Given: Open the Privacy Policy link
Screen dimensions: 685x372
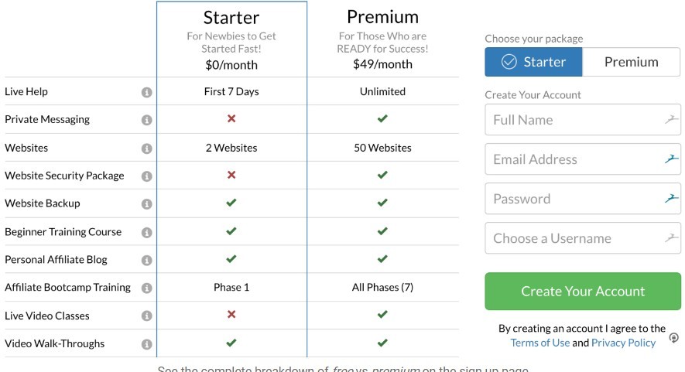Looking at the screenshot, I should [623, 343].
